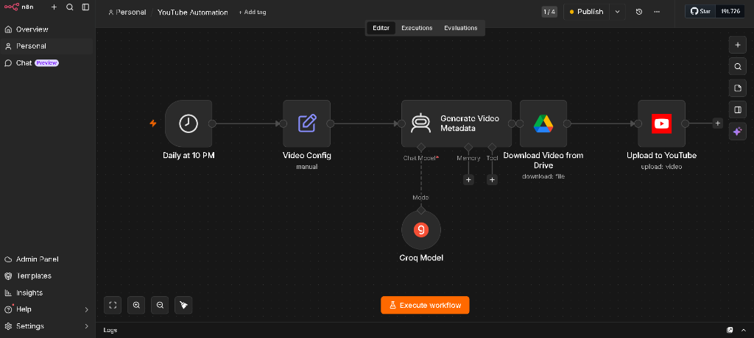Open Admin Panel
Screen dimensions: 754x338
46,259
